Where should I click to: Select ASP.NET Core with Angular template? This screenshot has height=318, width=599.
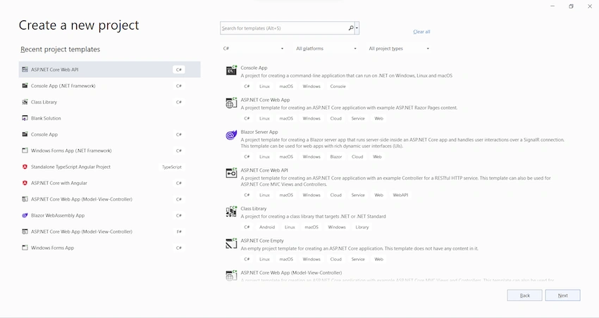pyautogui.click(x=110, y=183)
